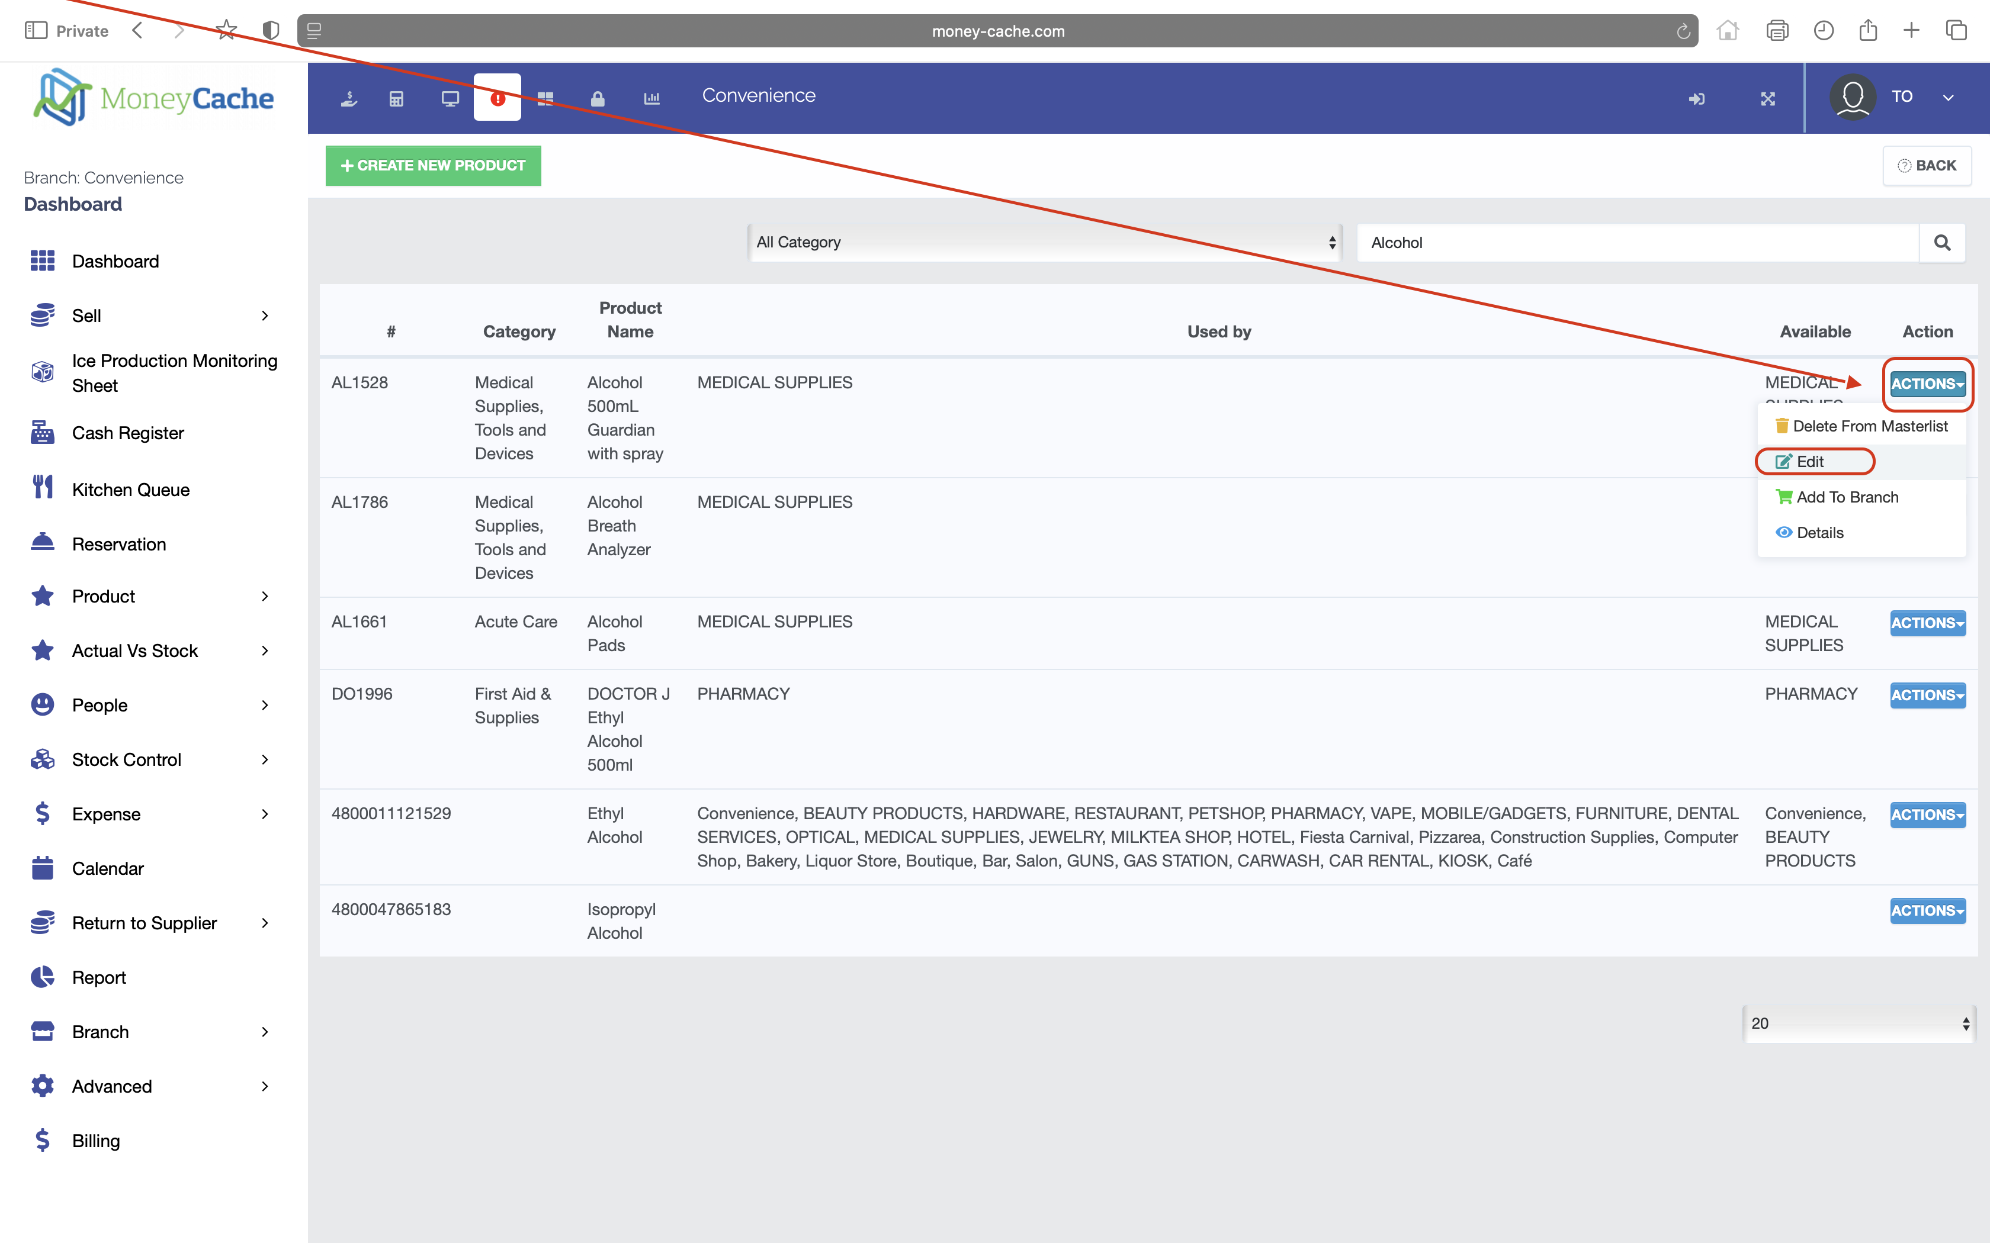Enter fullscreen using the expand arrows icon
1990x1243 pixels.
pyautogui.click(x=1769, y=99)
